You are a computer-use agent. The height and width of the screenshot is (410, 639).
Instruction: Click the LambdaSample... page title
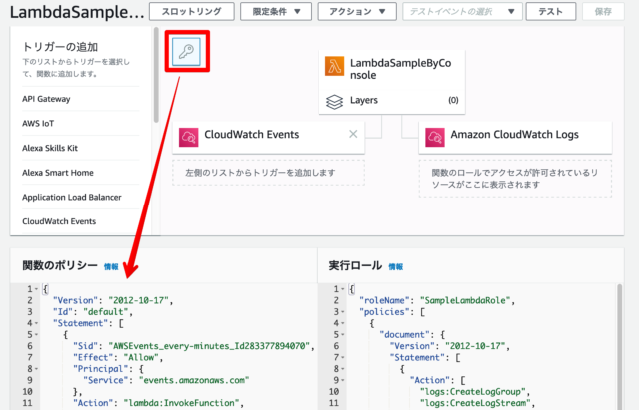(x=77, y=12)
